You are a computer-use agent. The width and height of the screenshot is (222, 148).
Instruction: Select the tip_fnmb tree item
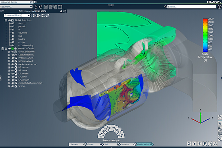click(23, 33)
